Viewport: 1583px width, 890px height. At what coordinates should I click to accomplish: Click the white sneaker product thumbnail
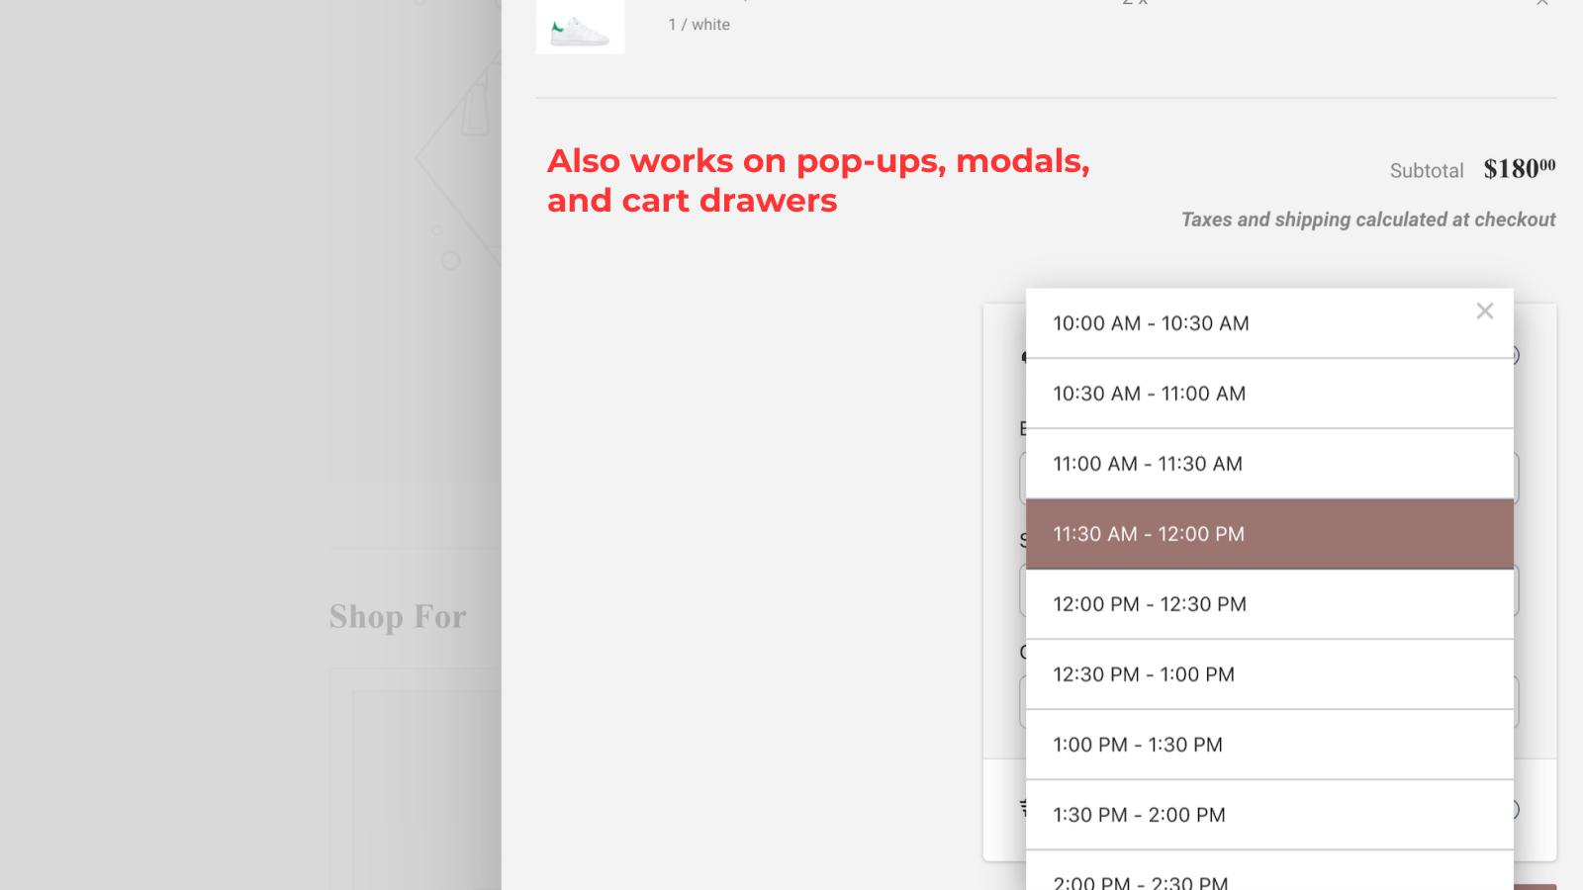580,27
